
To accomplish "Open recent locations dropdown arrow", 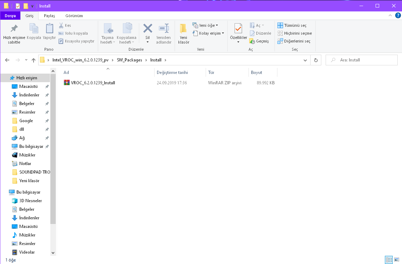I will click(x=26, y=60).
